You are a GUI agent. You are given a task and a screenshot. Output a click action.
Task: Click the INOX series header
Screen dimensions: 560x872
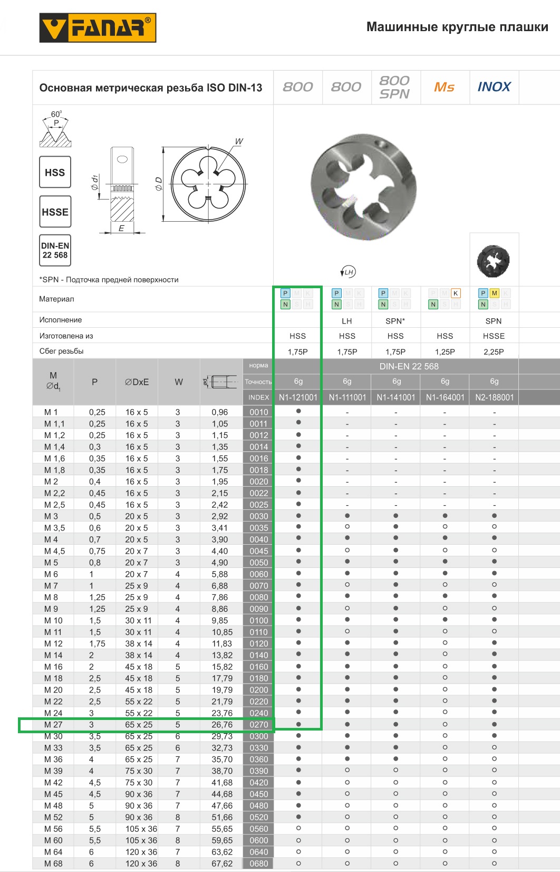[x=494, y=87]
